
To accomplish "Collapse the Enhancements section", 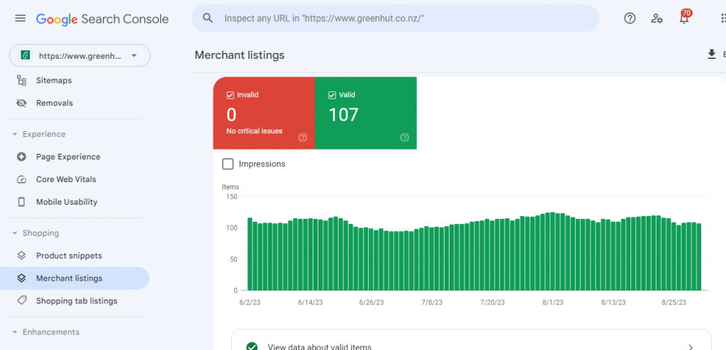I will coord(14,332).
